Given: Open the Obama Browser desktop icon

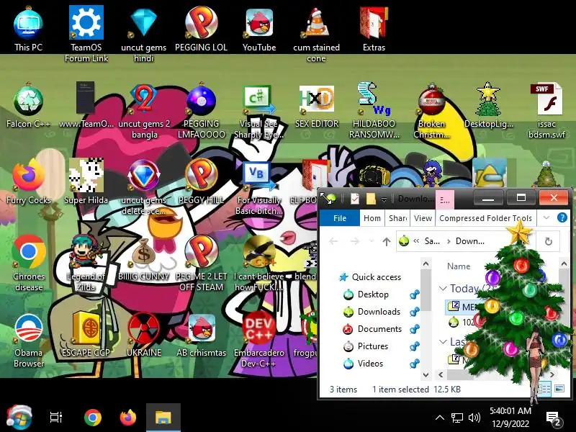Looking at the screenshot, I should point(29,340).
